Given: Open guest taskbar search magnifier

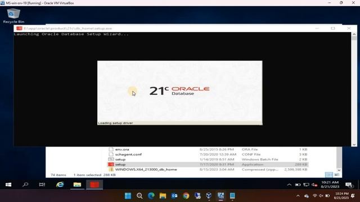Looking at the screenshot, I should pos(25,185).
